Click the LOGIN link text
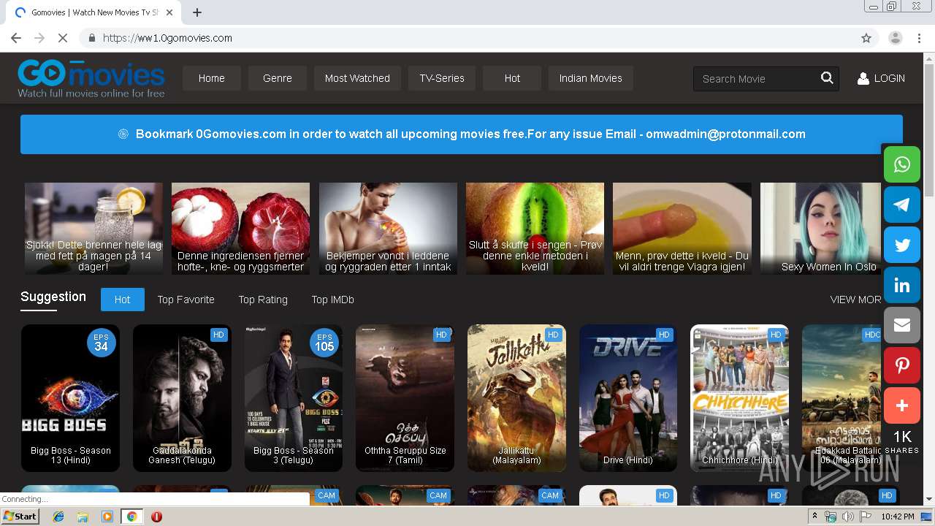Image resolution: width=935 pixels, height=526 pixels. coord(890,78)
